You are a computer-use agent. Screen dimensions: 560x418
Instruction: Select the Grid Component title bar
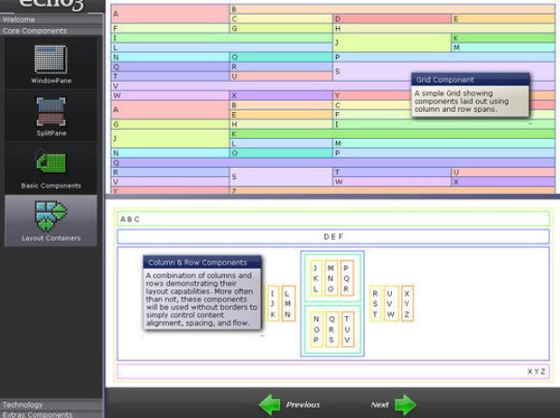click(469, 80)
